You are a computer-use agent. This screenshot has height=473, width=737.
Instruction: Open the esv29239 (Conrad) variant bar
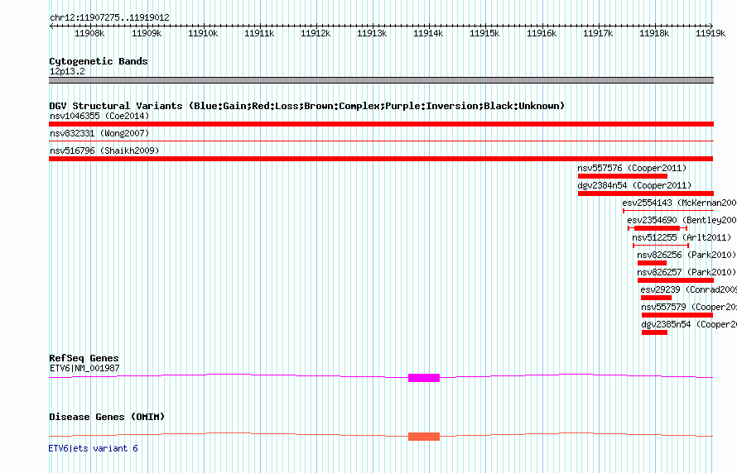coord(656,298)
